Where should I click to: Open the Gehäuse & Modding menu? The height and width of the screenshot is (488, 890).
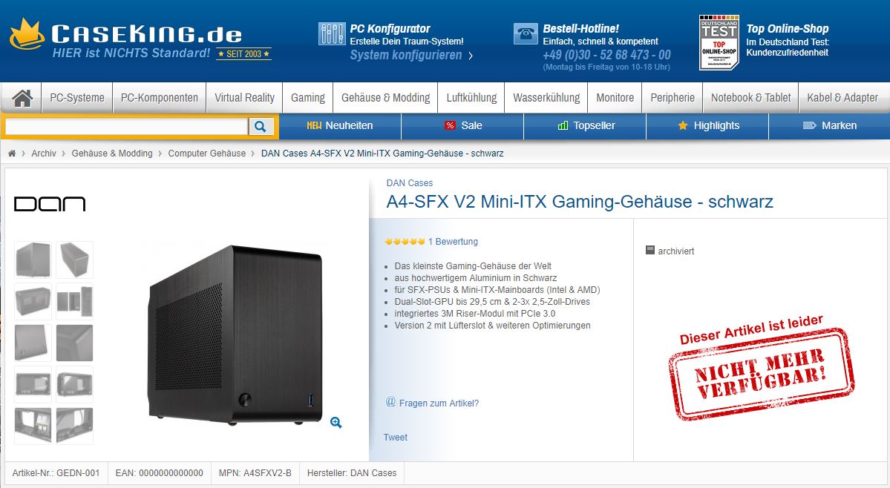point(385,98)
